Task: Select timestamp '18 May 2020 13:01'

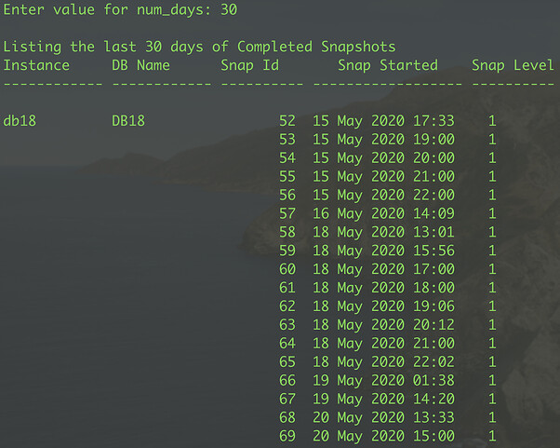Action: 383,233
